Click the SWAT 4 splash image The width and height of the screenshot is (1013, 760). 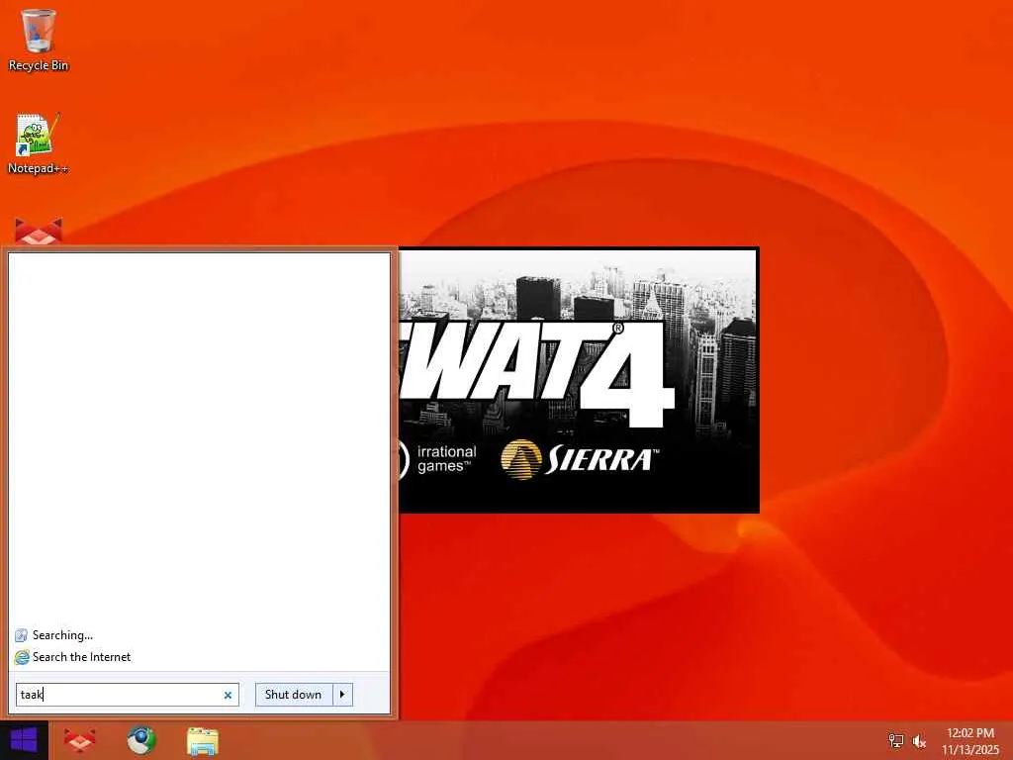point(579,380)
